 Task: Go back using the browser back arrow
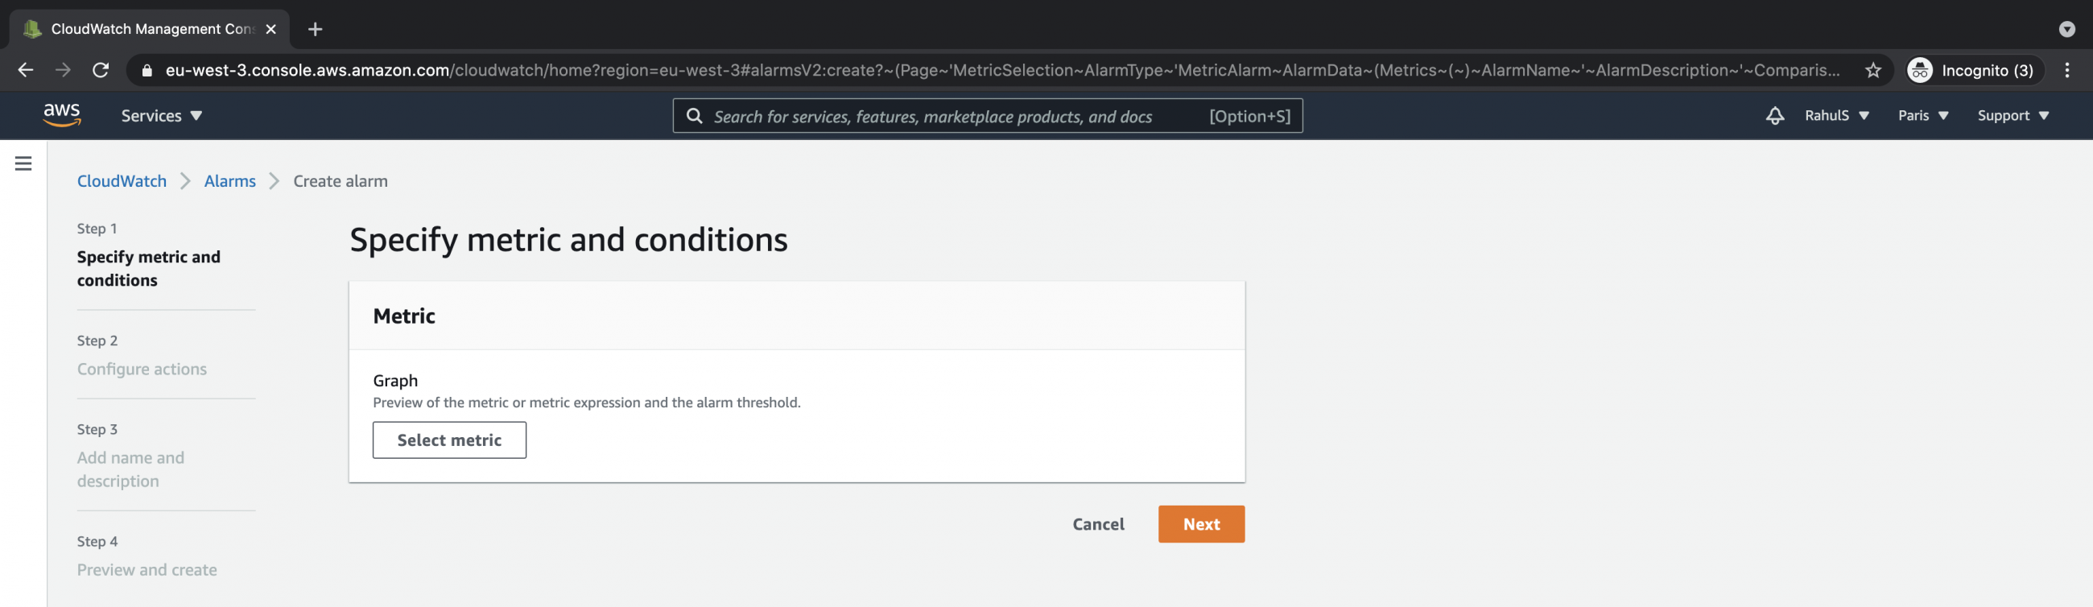click(26, 71)
